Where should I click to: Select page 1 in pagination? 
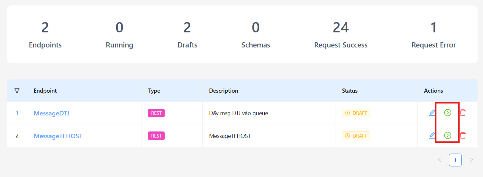click(455, 160)
